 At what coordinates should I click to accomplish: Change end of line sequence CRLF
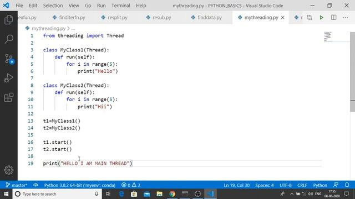tap(302, 185)
